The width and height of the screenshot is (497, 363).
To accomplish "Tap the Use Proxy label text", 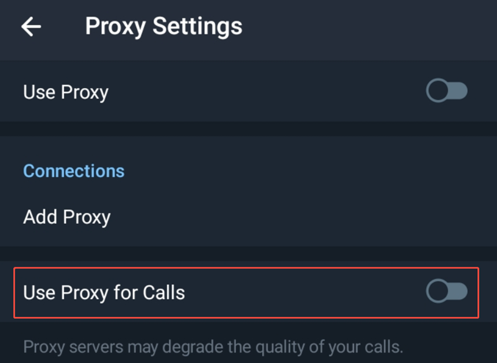I will click(x=65, y=92).
